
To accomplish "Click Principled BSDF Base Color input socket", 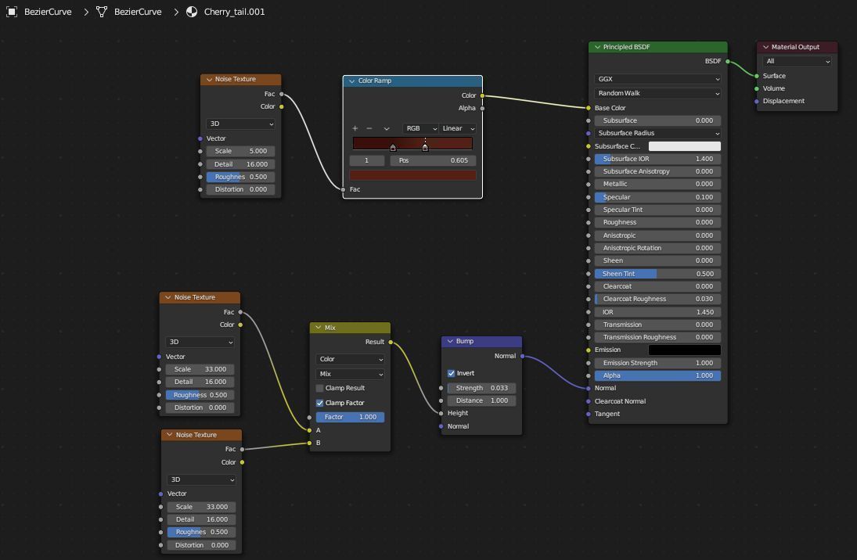I will click(x=588, y=108).
